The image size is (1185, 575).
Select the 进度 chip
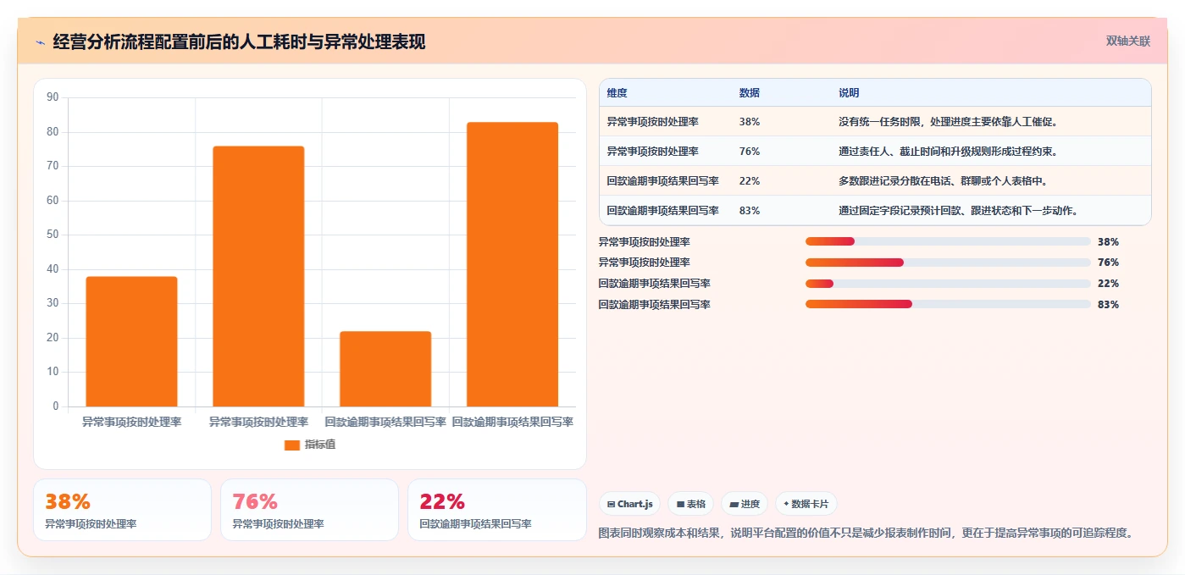click(745, 504)
